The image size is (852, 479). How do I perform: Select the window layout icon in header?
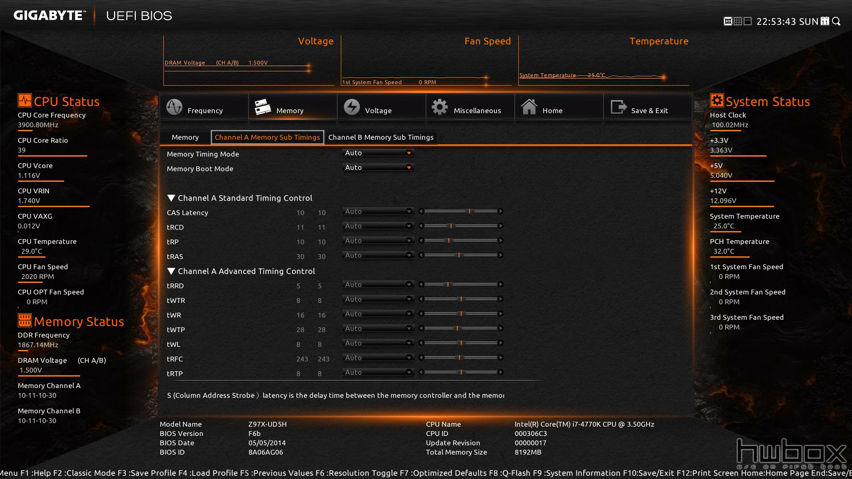point(747,21)
